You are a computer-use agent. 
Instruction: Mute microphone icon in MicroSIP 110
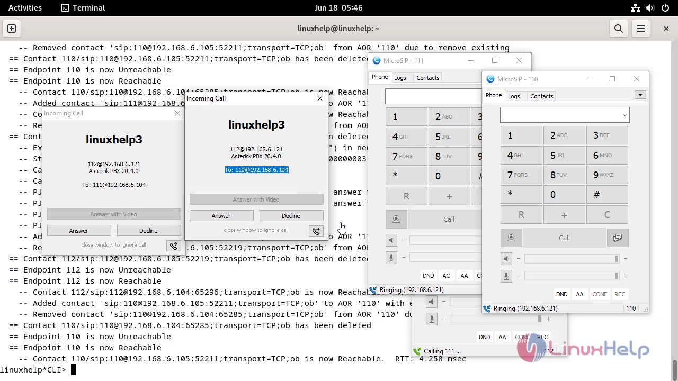506,276
